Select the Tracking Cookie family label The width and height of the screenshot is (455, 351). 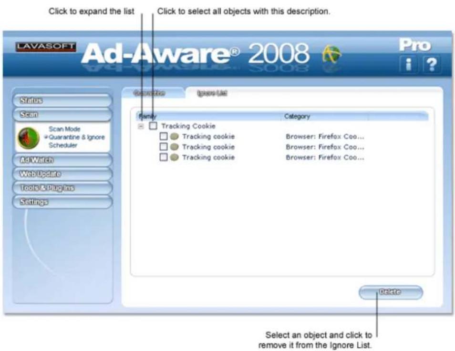[x=188, y=126]
